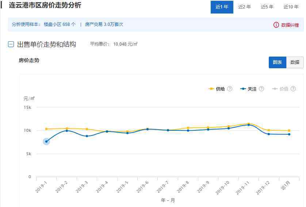Click the help icon next to 关注
Viewport: 306px width, 207px height.
[261, 89]
